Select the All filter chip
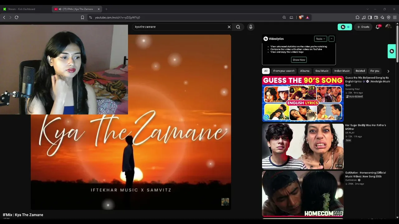The width and height of the screenshot is (399, 224). click(x=266, y=71)
